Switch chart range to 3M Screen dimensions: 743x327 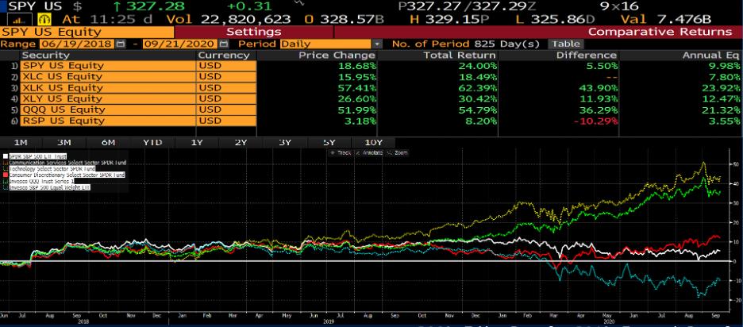64,143
